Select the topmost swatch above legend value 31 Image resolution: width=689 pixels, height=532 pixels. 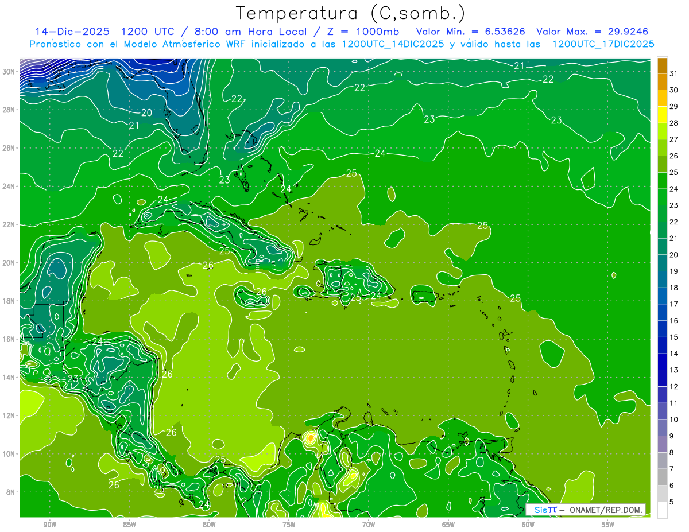662,65
